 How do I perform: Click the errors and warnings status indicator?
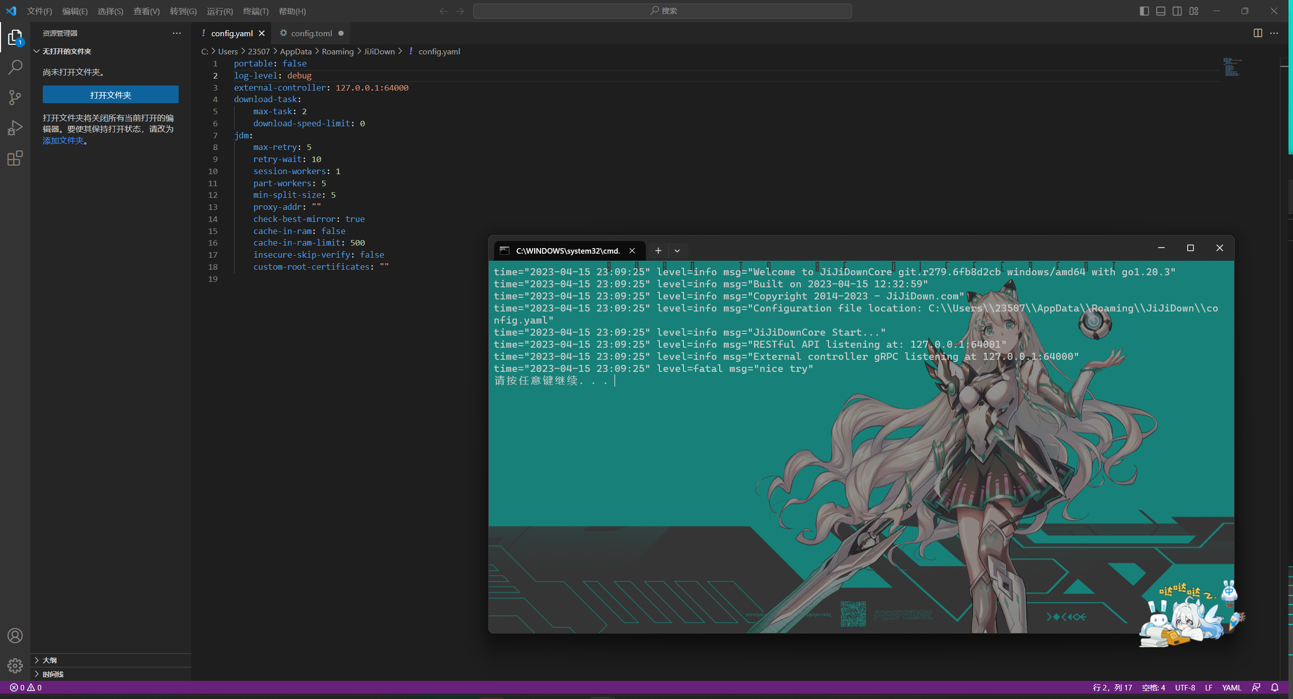coord(26,687)
